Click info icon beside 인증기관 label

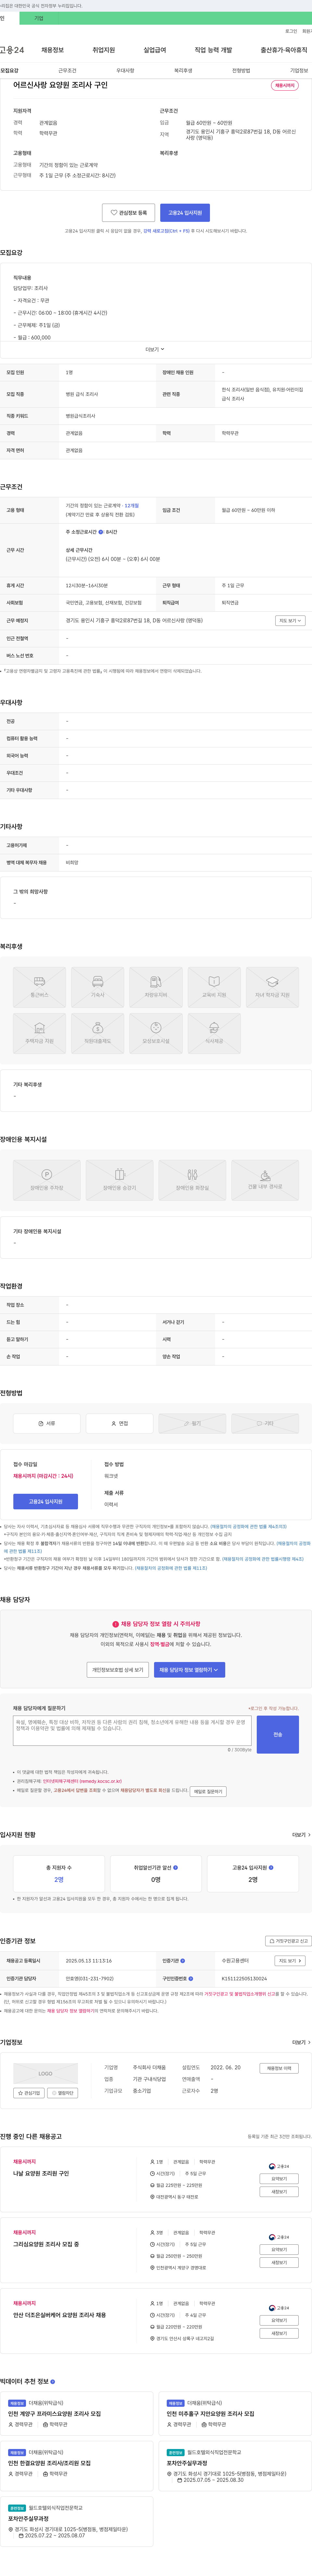pos(182,1961)
